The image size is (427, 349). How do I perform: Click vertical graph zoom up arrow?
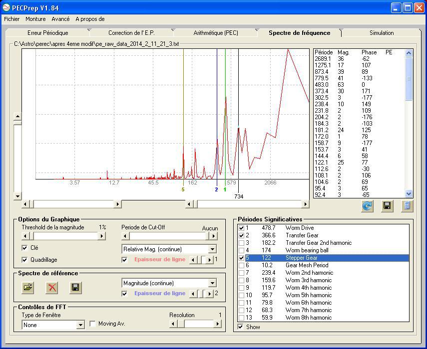(x=17, y=117)
